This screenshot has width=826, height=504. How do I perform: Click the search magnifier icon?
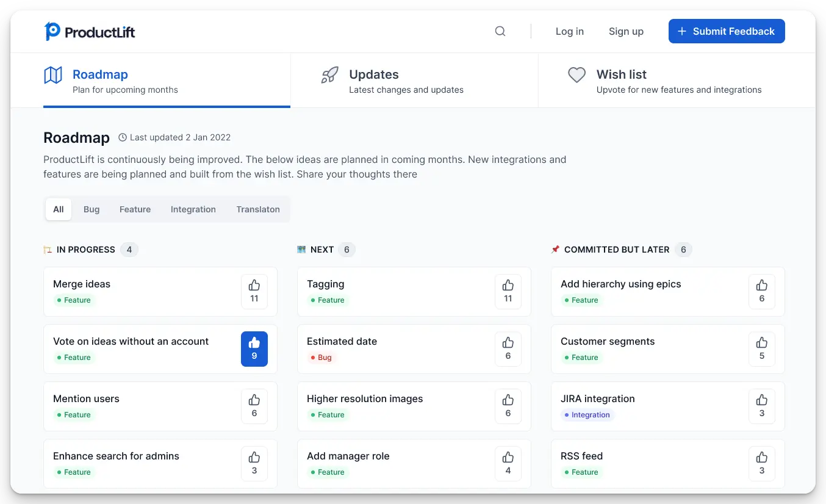[x=500, y=31]
